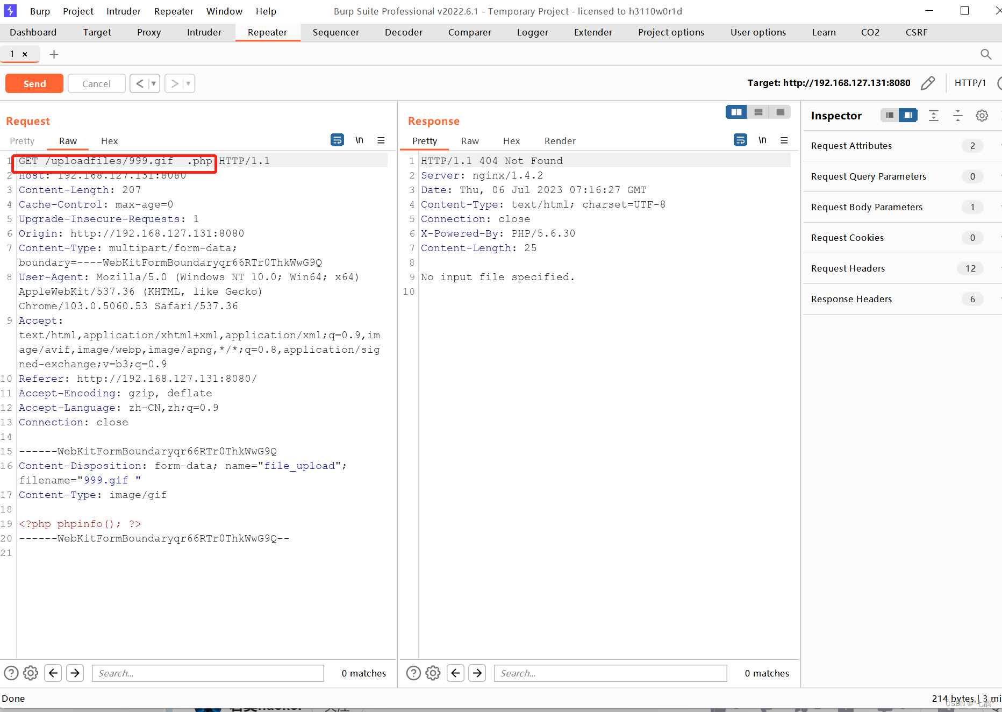Select combined tabbed layout view

point(780,112)
